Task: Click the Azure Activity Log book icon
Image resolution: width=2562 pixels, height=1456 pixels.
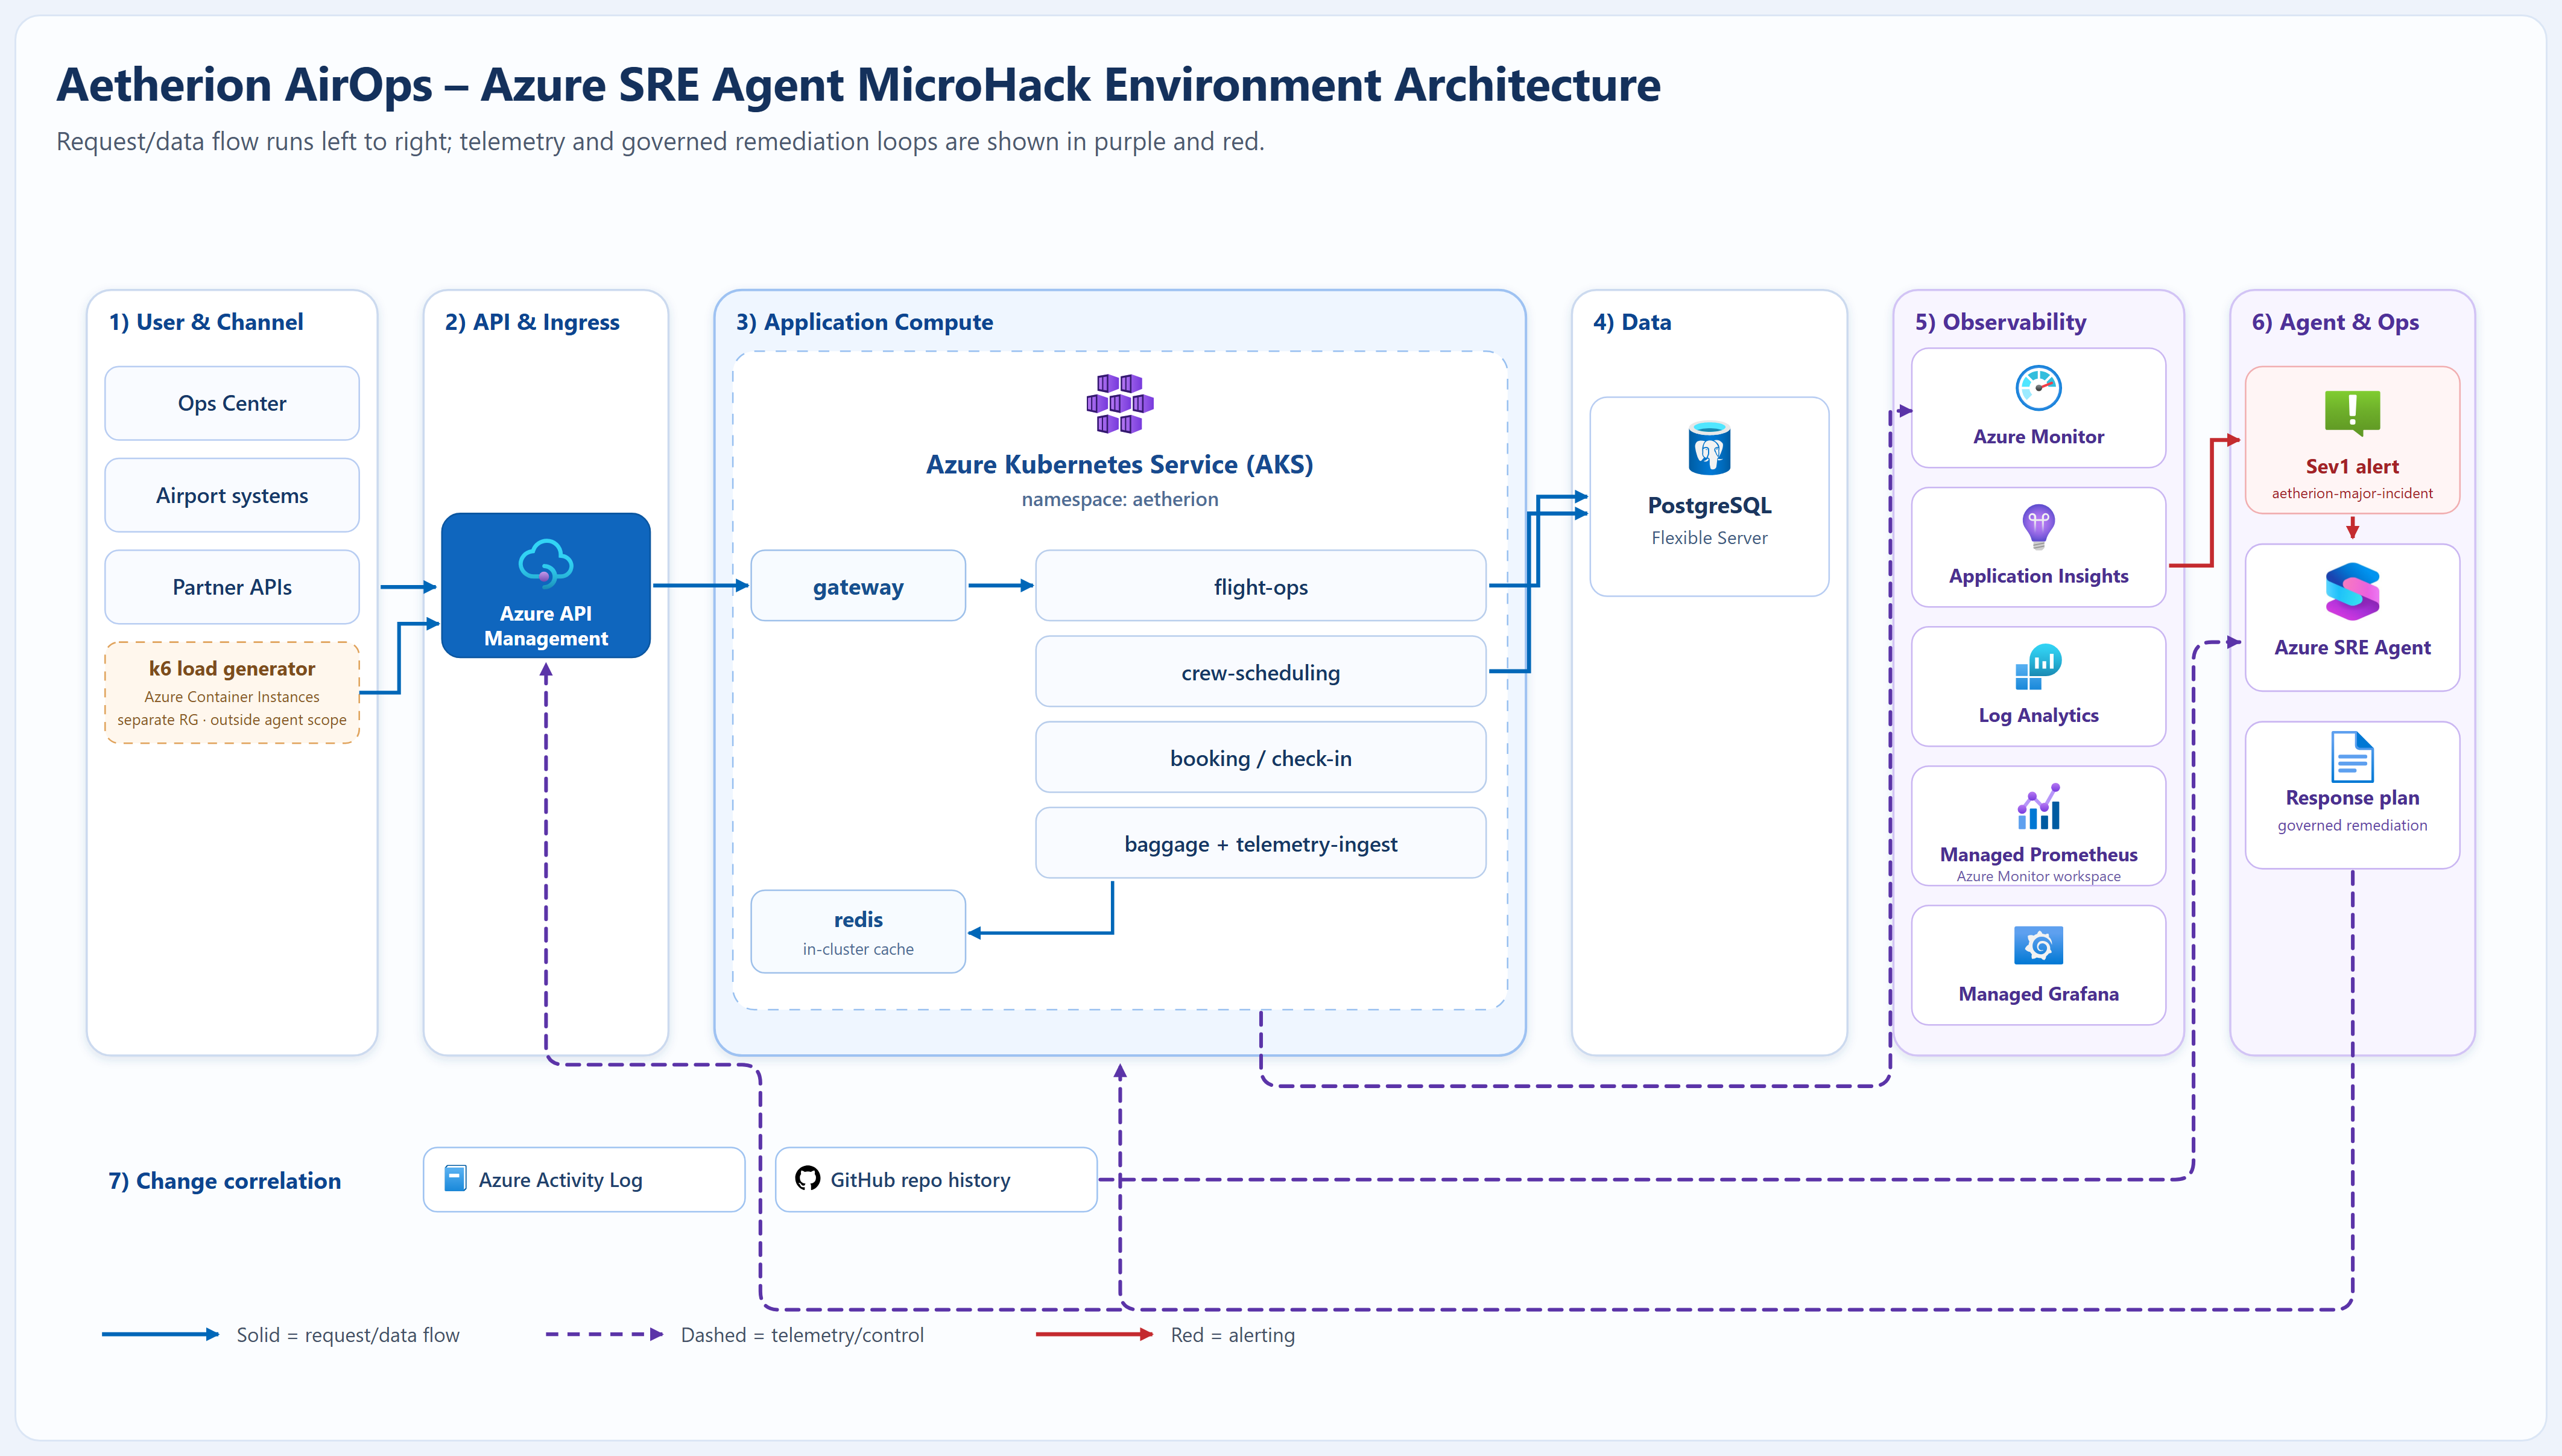Action: pos(455,1178)
